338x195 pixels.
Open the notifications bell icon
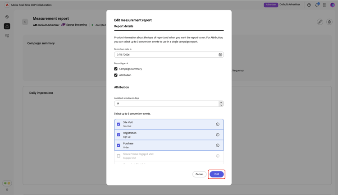coord(317,5)
